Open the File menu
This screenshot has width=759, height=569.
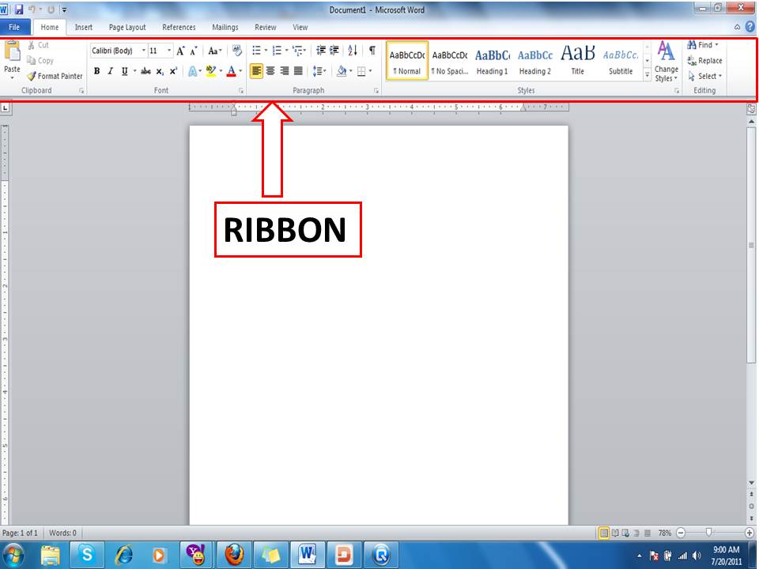tap(14, 26)
